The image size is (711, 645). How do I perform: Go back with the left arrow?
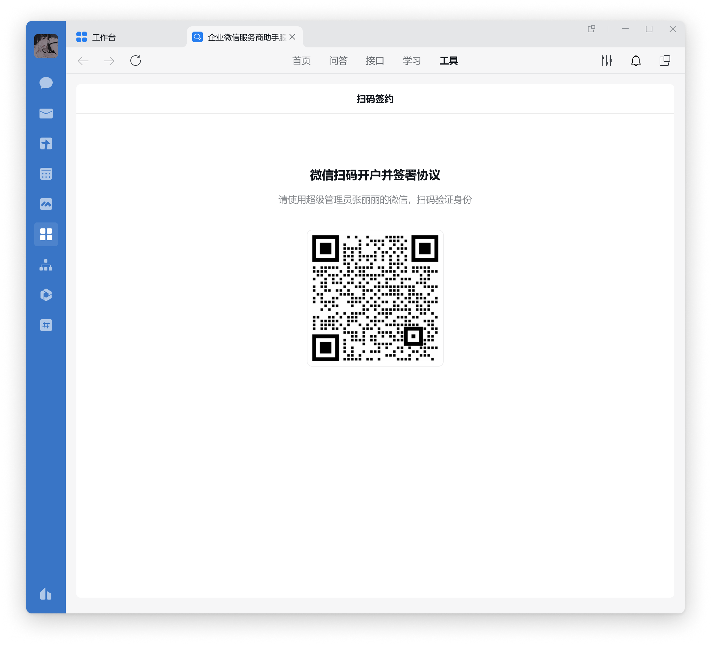(x=83, y=61)
